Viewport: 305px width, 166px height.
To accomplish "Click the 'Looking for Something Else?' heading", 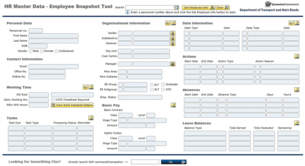I will click(x=35, y=162).
